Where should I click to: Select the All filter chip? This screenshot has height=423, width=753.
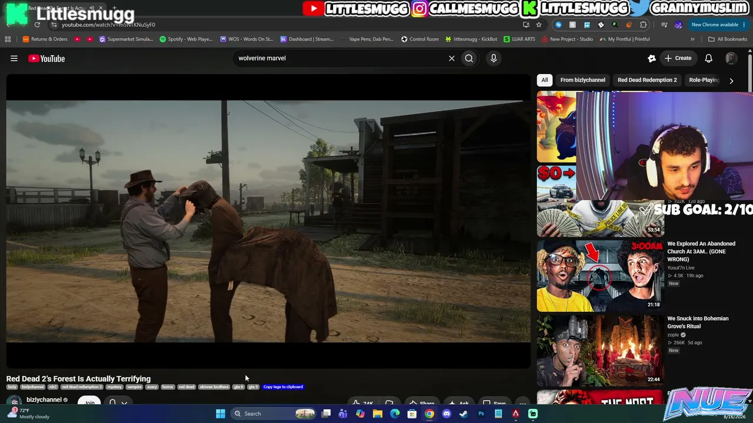tap(545, 80)
